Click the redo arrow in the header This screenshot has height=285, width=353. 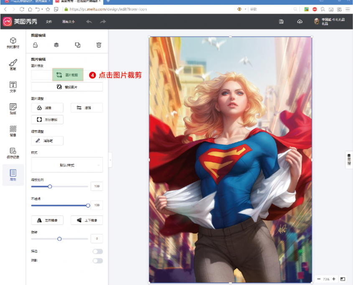click(103, 22)
